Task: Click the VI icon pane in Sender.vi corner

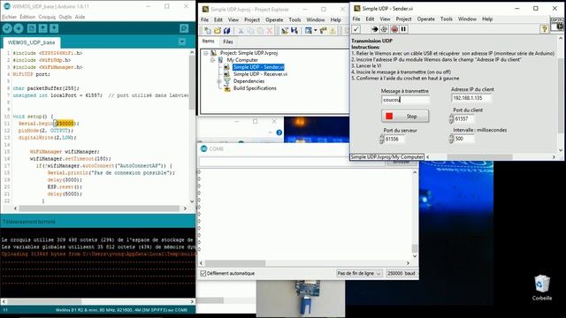Action: [x=557, y=25]
